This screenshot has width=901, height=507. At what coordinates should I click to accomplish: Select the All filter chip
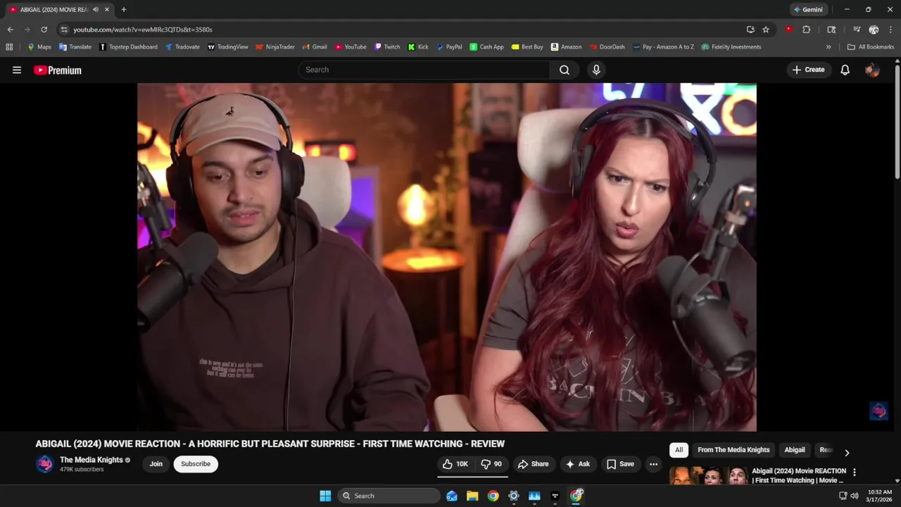(x=679, y=450)
